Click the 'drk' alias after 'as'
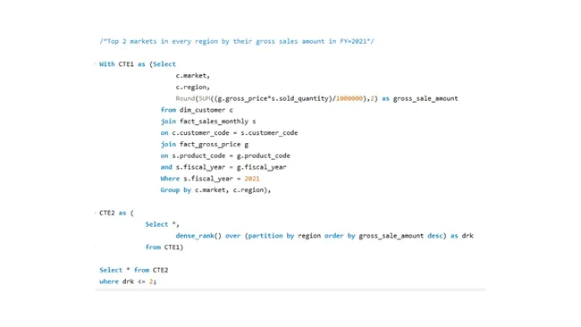Image resolution: width=581 pixels, height=327 pixels. [467, 236]
